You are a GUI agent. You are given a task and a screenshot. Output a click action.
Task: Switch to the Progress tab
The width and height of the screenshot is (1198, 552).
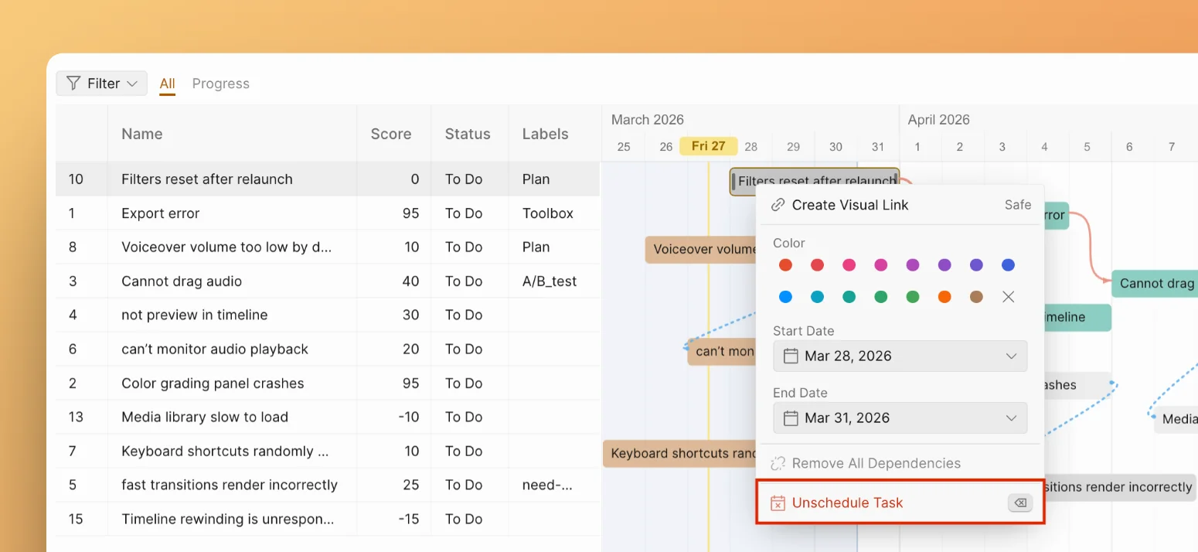click(x=220, y=83)
